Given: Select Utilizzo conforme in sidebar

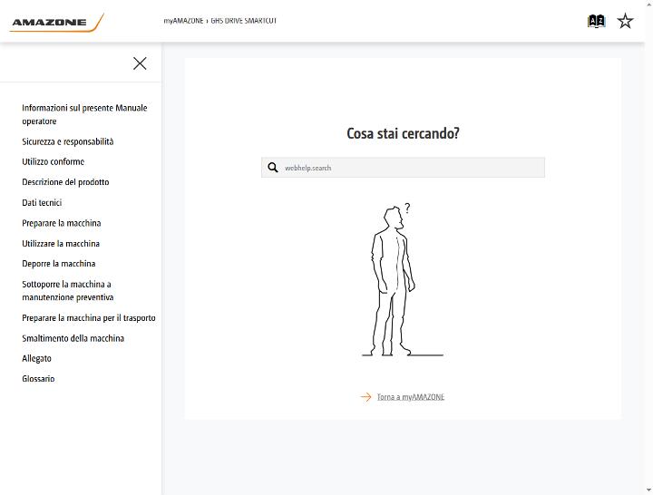Looking at the screenshot, I should (54, 161).
